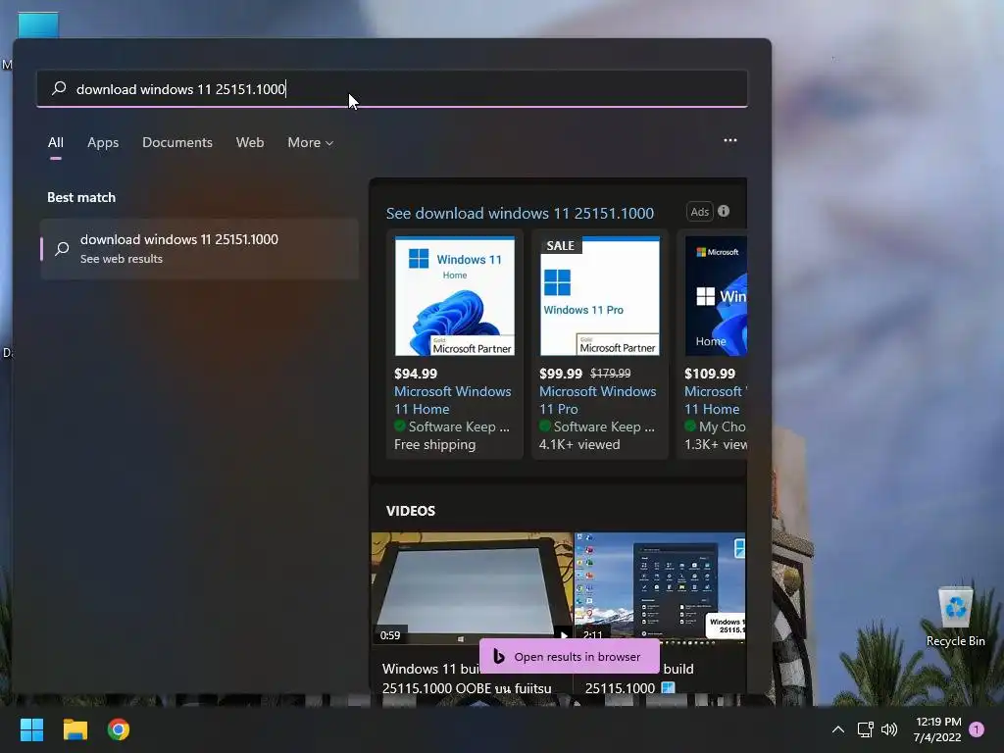The image size is (1004, 753).
Task: Open best match web result entry
Action: (199, 248)
